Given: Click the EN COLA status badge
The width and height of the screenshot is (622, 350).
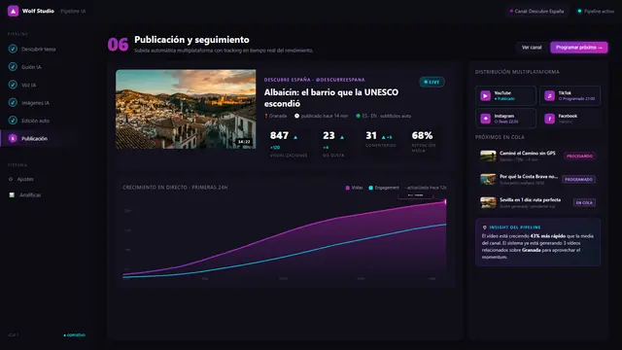Looking at the screenshot, I should [x=584, y=202].
